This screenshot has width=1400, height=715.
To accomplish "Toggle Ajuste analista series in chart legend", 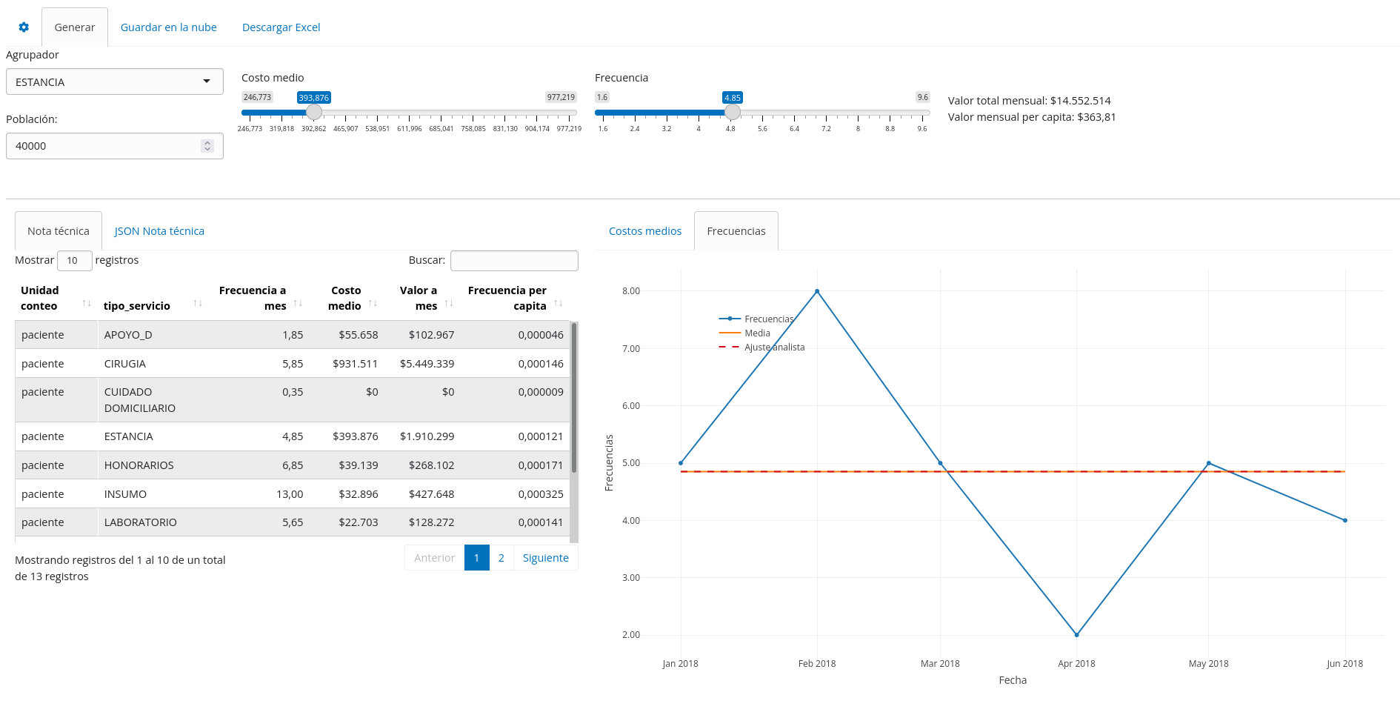I will coord(762,347).
